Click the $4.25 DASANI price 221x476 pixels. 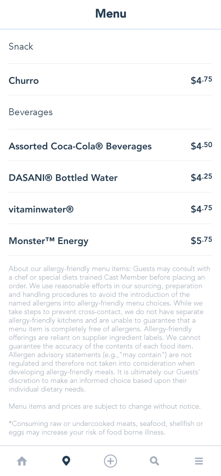201,177
